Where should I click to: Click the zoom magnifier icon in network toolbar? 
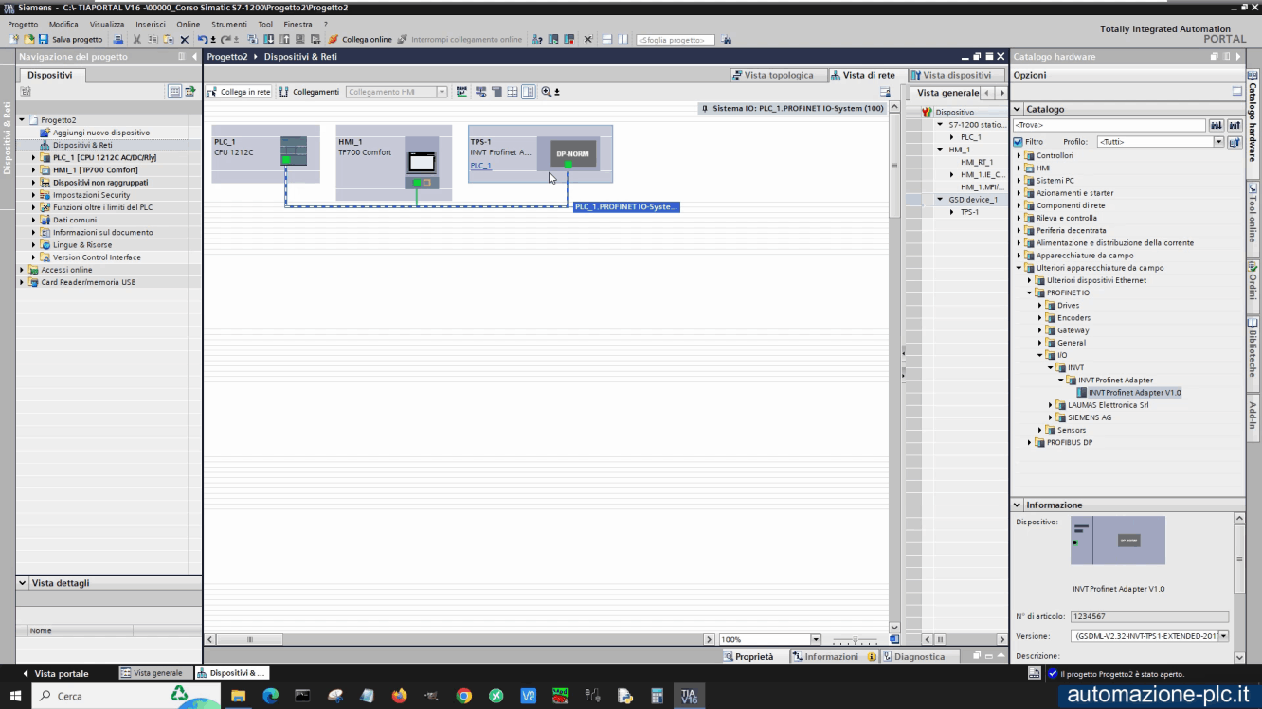tap(547, 92)
